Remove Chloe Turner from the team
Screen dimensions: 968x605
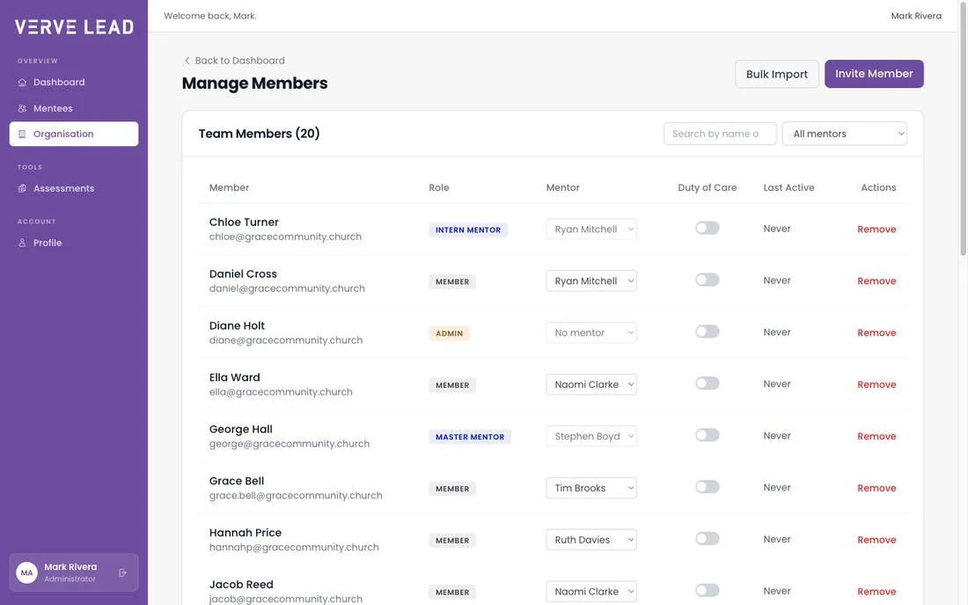click(876, 229)
